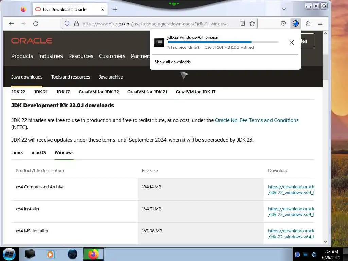Screen dimensions: 348x261
Task: Click the downloads progress toolbar icon
Action: point(295,23)
